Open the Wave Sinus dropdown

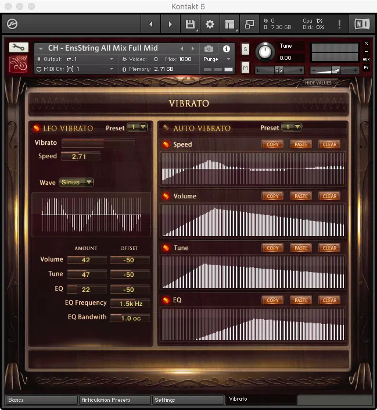tap(76, 182)
